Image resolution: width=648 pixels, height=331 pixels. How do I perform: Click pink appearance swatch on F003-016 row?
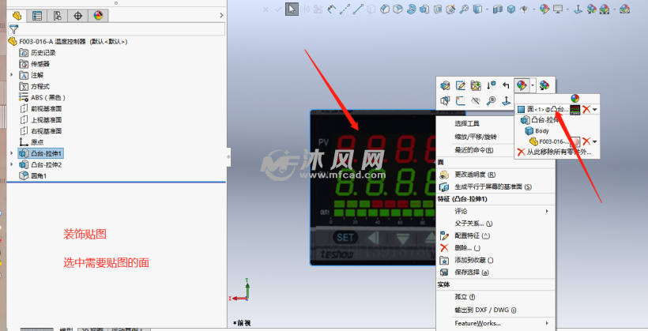click(575, 141)
